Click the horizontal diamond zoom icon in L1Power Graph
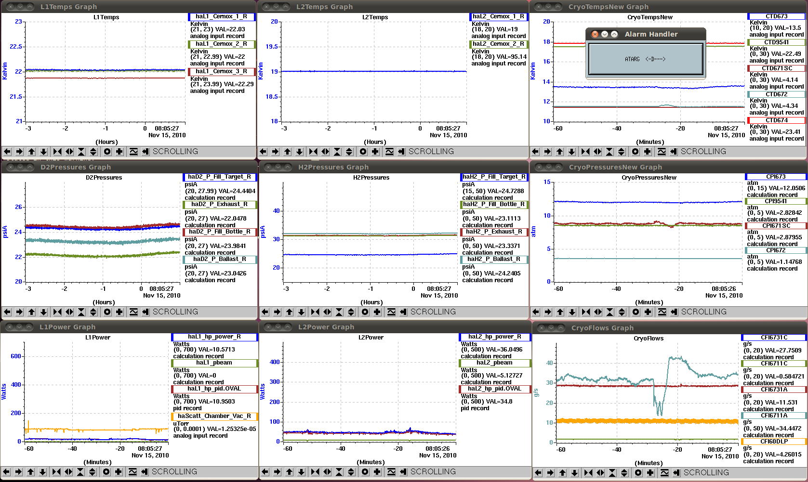 pos(68,472)
